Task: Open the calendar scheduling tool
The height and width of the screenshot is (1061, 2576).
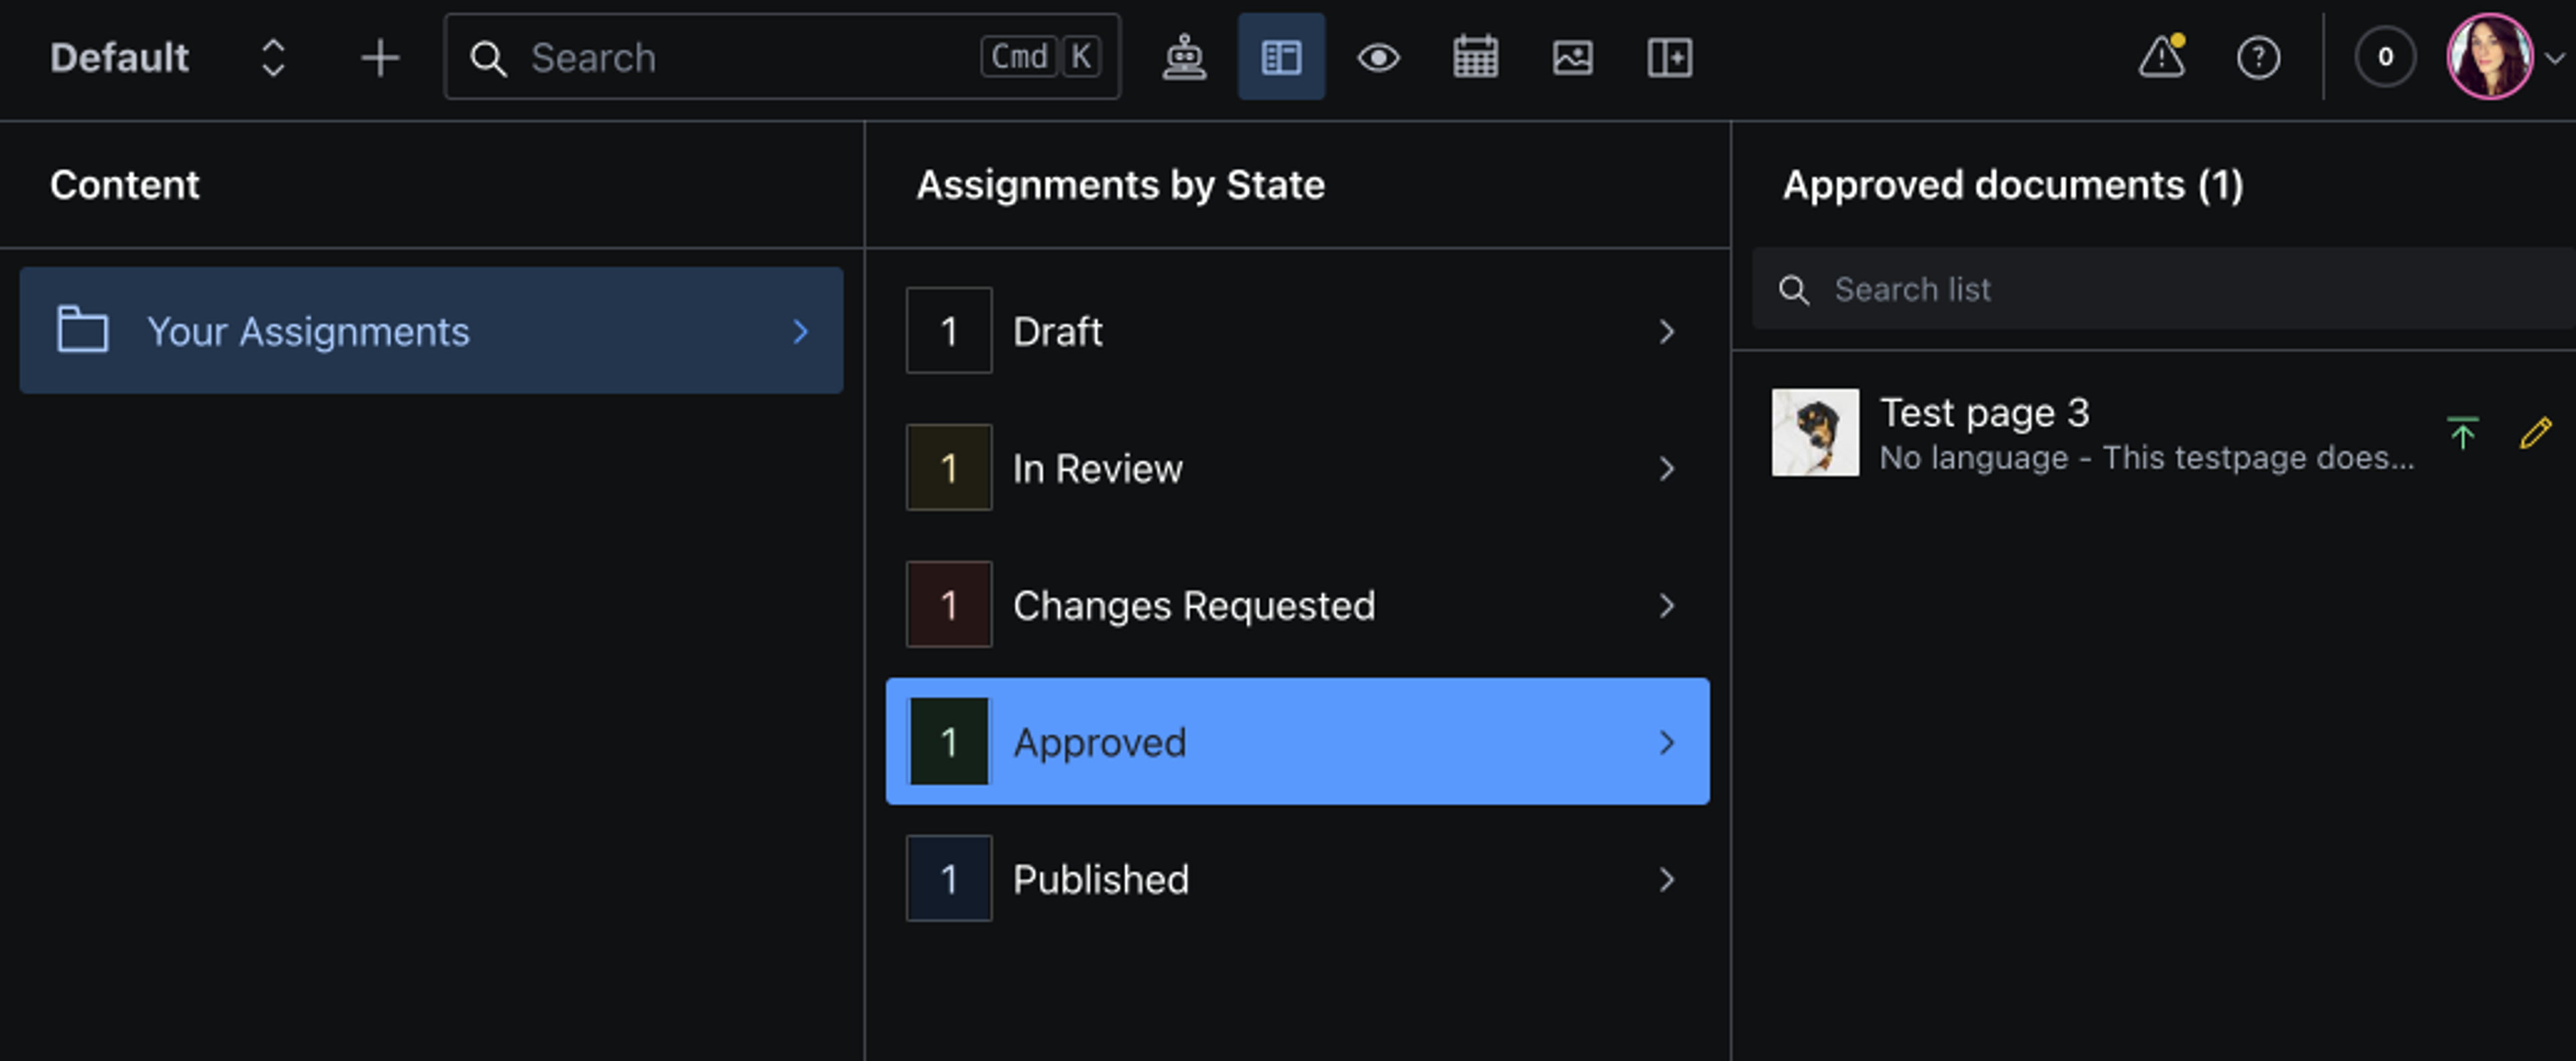Action: click(1475, 57)
